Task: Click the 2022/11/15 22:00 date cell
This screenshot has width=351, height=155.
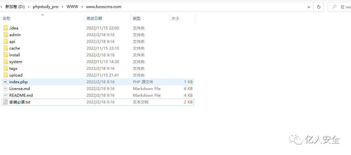Action: (x=103, y=28)
